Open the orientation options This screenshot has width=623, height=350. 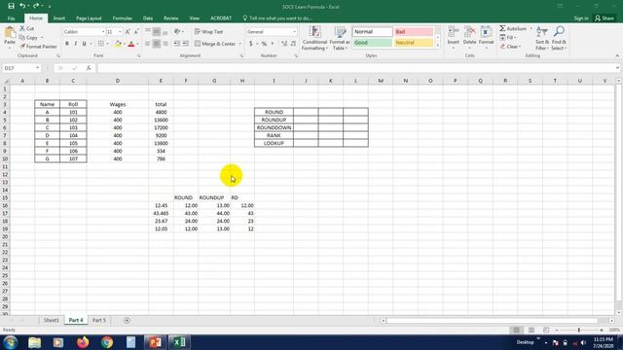point(178,32)
